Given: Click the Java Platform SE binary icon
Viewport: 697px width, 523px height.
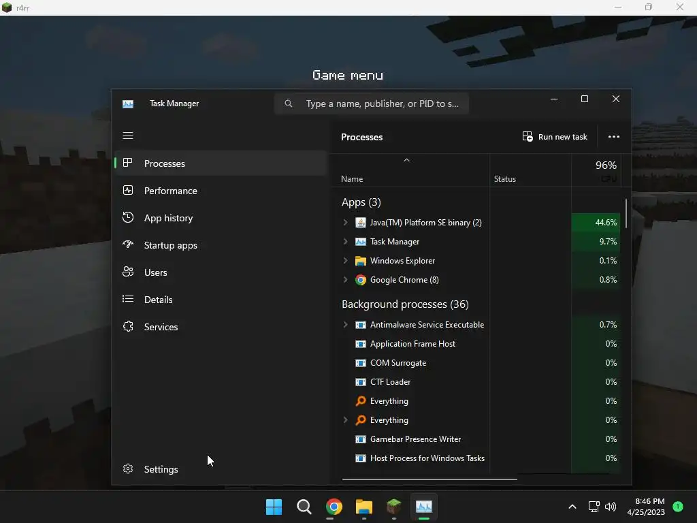Looking at the screenshot, I should (x=361, y=223).
